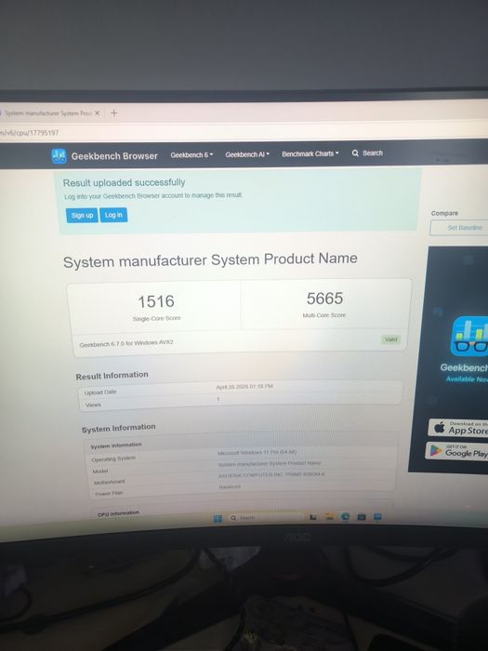The image size is (488, 651).
Task: Click the upload date value April 26
Action: click(x=244, y=387)
